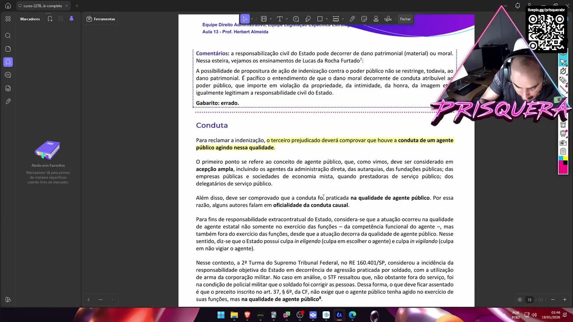Viewport: 573px width, 322px height.
Task: Switch to the curso-2278...b-completo tab
Action: click(x=43, y=6)
